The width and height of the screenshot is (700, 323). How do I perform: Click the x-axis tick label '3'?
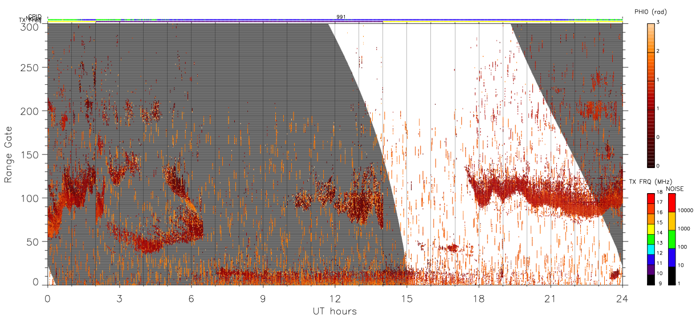tap(119, 298)
